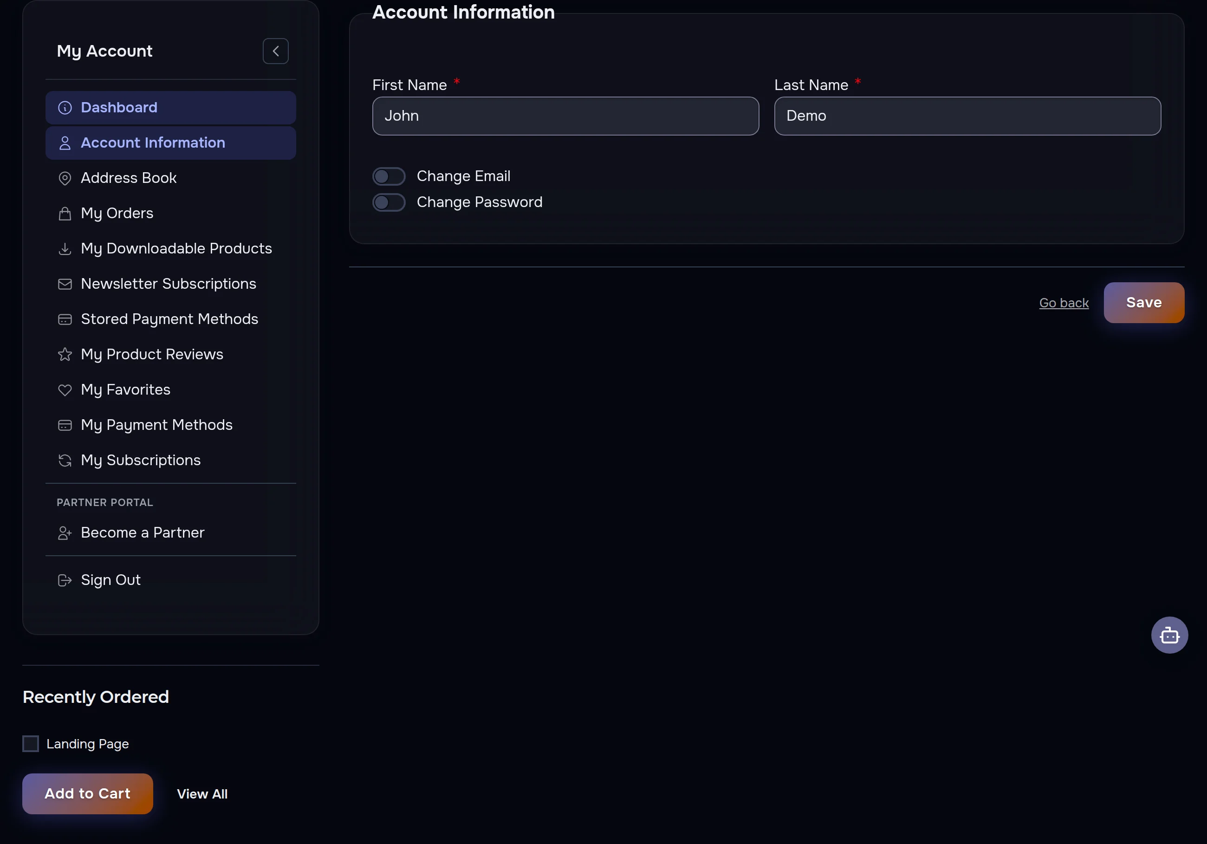Open Newsletter Subscriptions
1207x844 pixels.
coord(170,284)
